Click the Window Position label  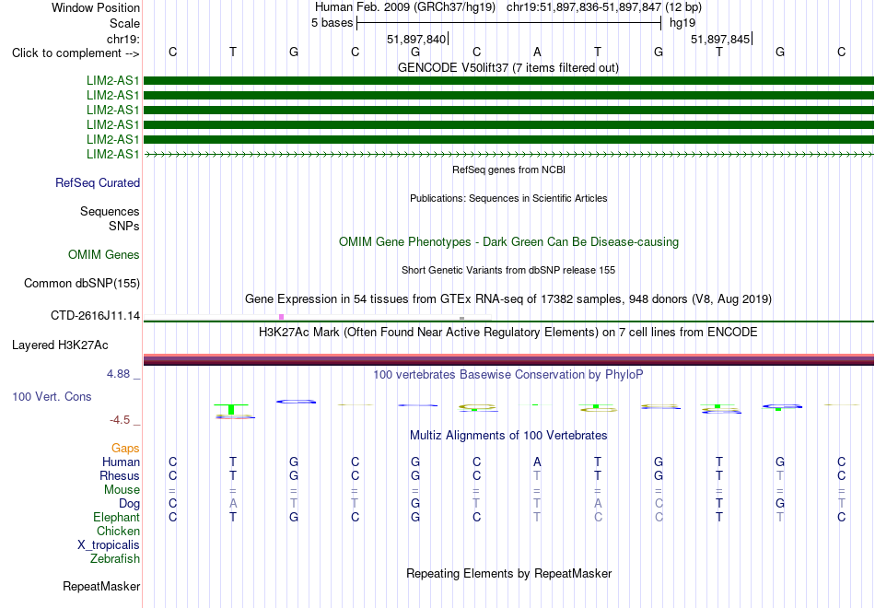96,7
